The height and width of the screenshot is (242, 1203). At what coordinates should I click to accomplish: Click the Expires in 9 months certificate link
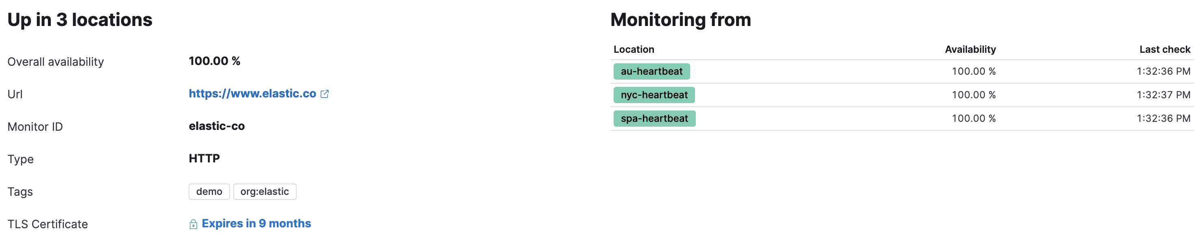pyautogui.click(x=256, y=224)
